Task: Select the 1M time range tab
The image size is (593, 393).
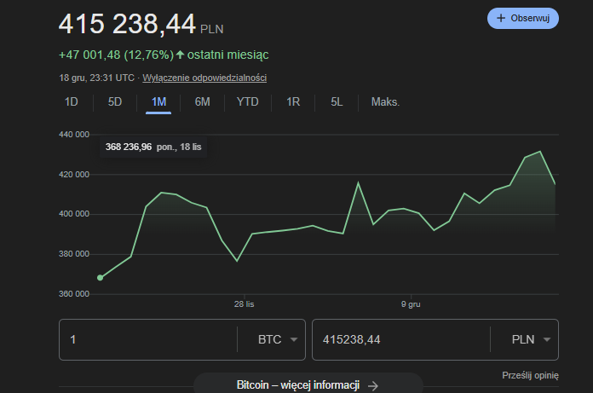Action: [158, 101]
